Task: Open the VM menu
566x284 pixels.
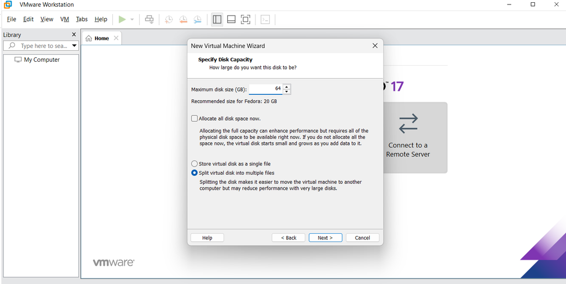Action: [x=65, y=19]
